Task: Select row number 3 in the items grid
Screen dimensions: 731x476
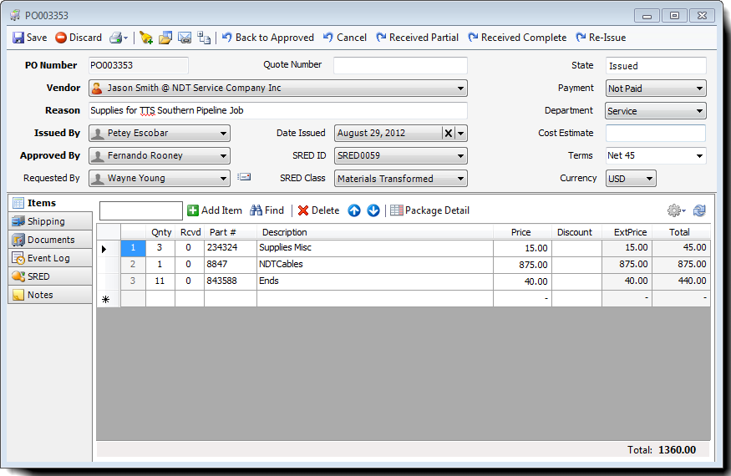Action: 133,281
